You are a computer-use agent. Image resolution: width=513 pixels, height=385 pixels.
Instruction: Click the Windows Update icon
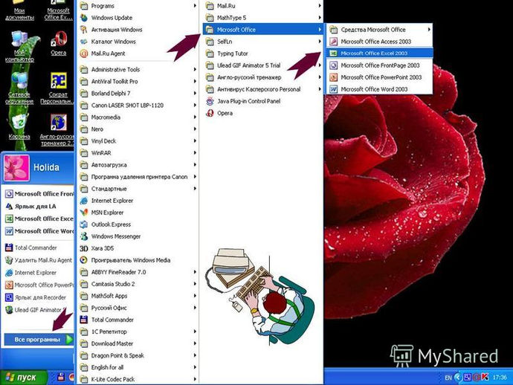coord(84,18)
